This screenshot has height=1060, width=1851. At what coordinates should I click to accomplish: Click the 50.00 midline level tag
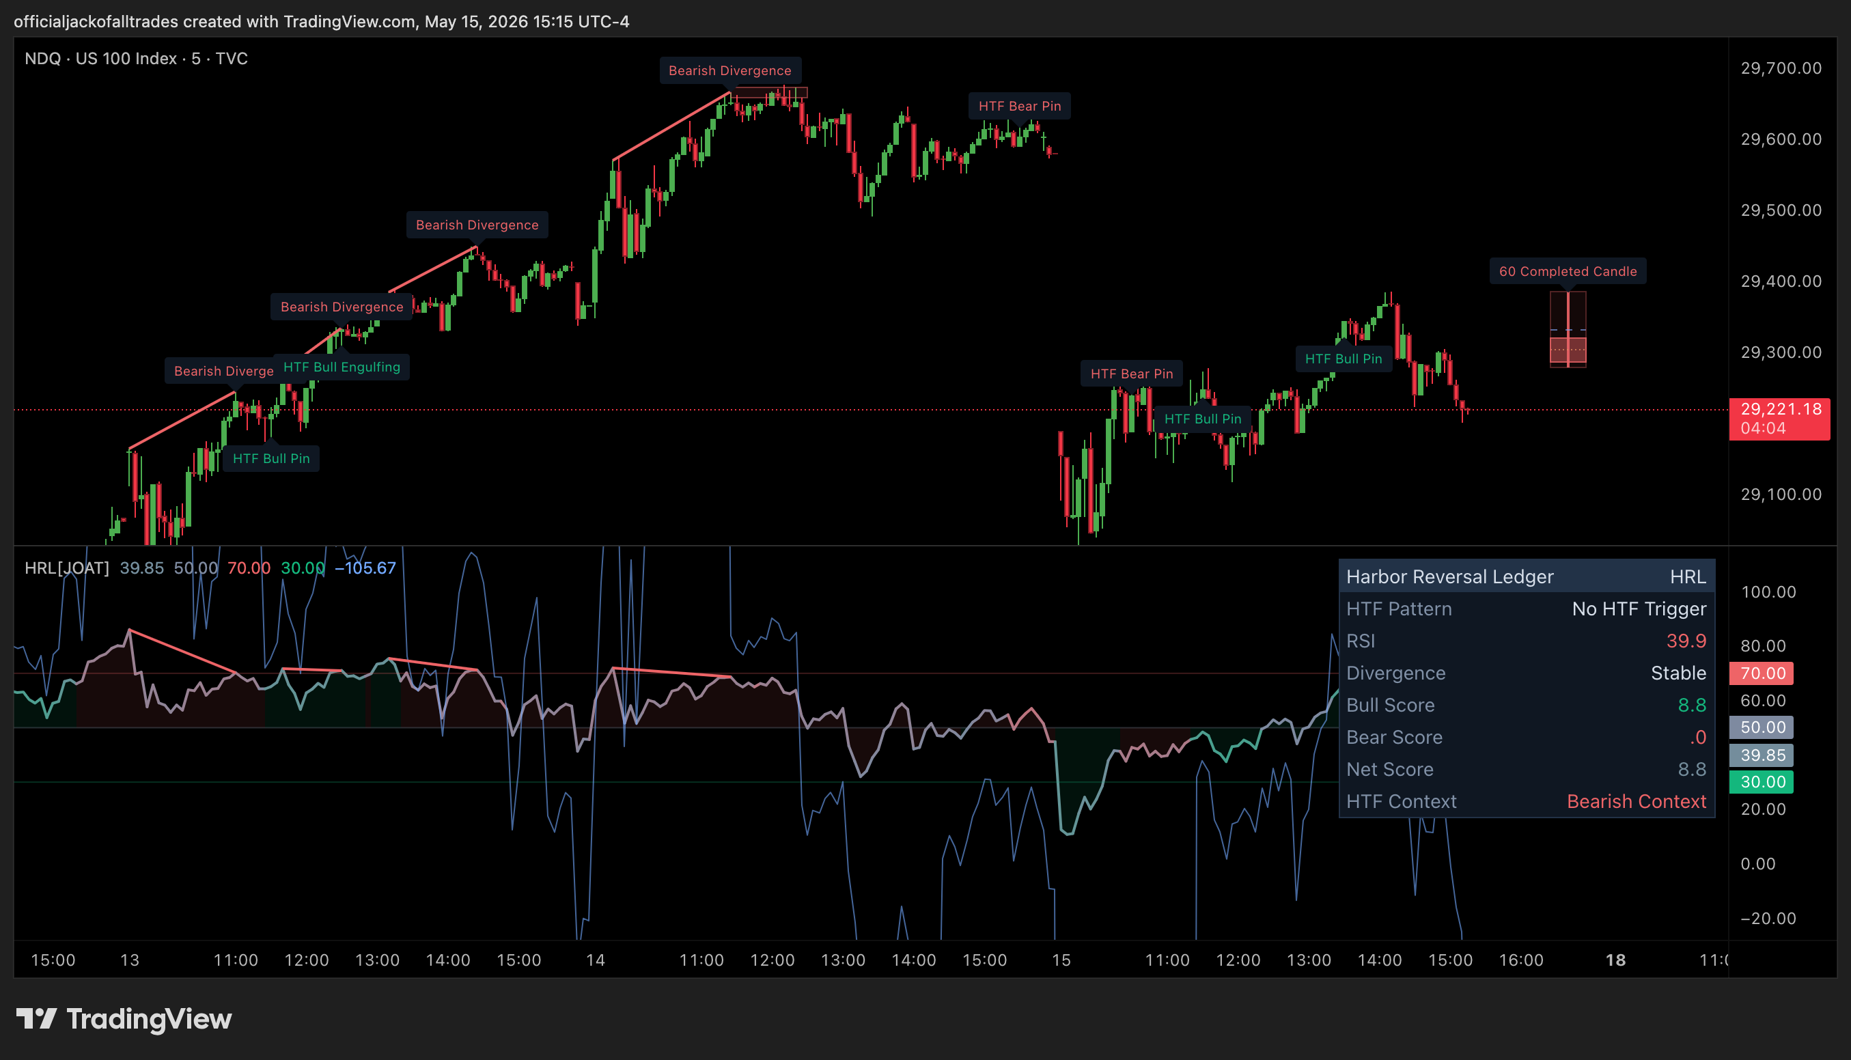[1762, 727]
